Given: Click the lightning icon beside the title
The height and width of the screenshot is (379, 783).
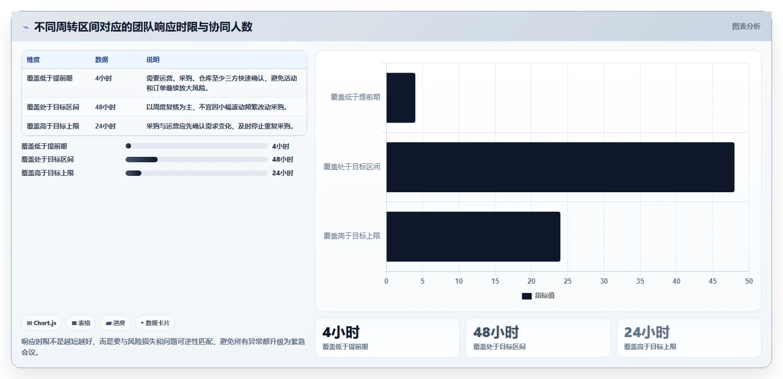Looking at the screenshot, I should (26, 27).
